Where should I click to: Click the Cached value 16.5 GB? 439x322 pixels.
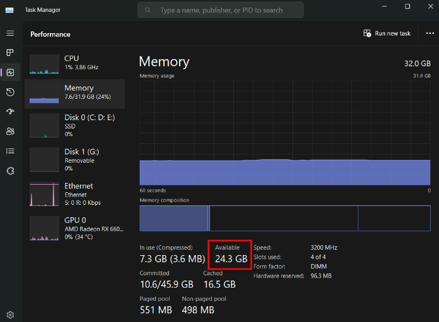220,285
